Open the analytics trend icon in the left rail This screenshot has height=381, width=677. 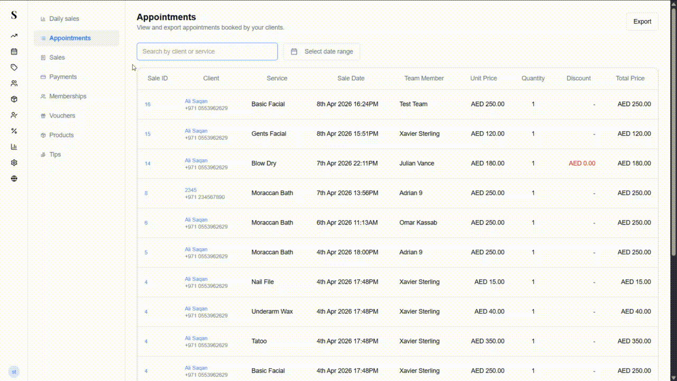click(13, 35)
